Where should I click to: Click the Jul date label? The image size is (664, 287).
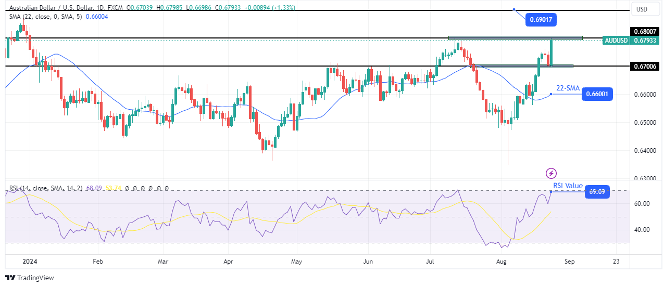click(x=430, y=263)
